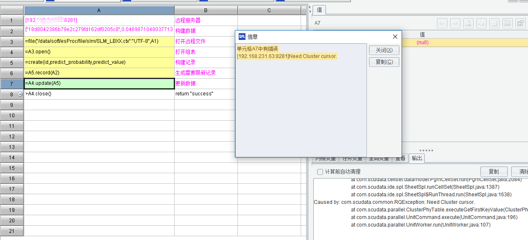Switch to the 输出 tab

(416, 158)
